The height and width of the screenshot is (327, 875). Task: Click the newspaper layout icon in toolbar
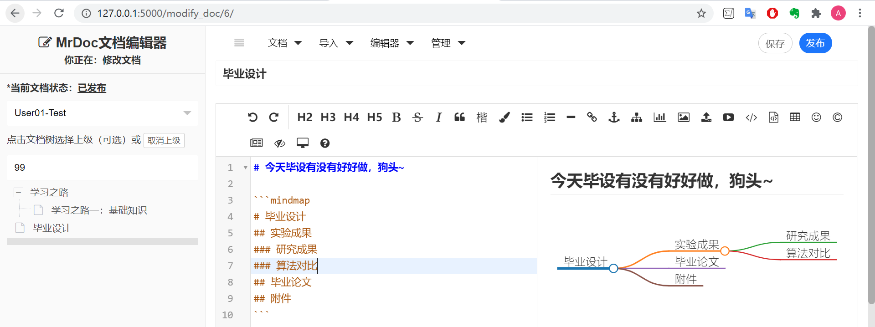257,143
